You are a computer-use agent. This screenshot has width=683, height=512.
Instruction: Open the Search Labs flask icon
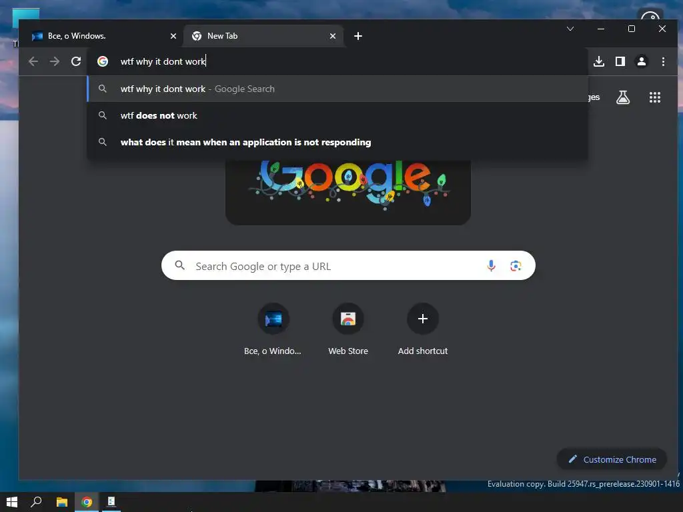coord(623,97)
